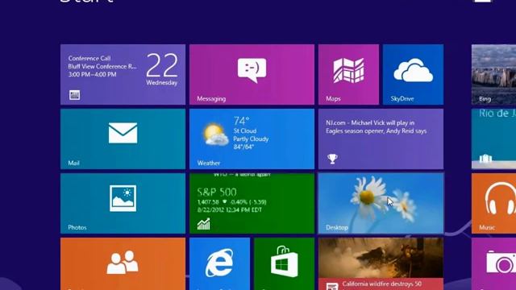This screenshot has width=516, height=290.
Task: Open the Mail envelope tile
Action: (123, 139)
